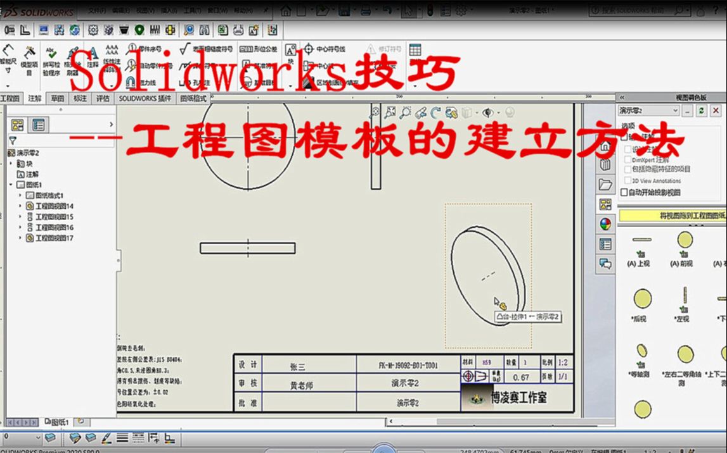
Task: Enable 自动开始投影视图 option
Action: coord(624,192)
